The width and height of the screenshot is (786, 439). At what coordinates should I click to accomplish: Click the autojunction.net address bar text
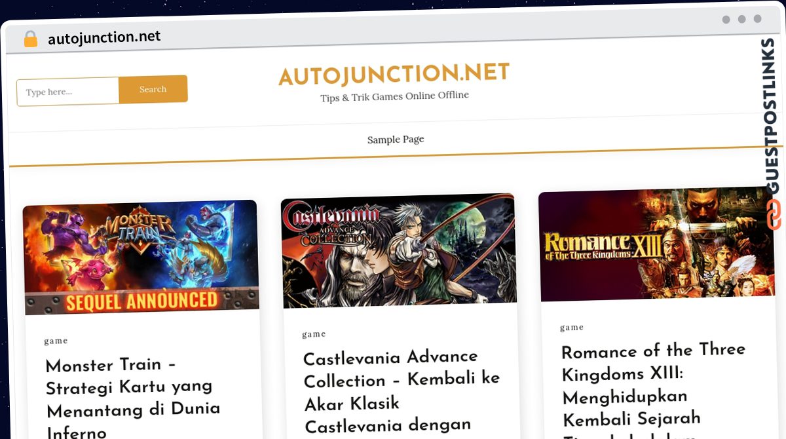(104, 37)
